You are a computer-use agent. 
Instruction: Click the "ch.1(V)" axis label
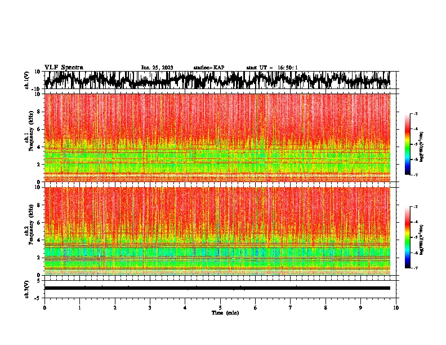pyautogui.click(x=27, y=80)
